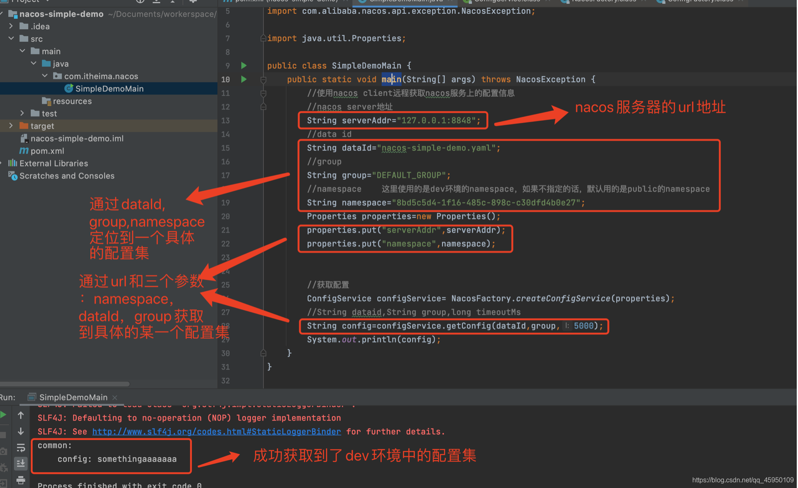Click the print icon in Run console

21,480
